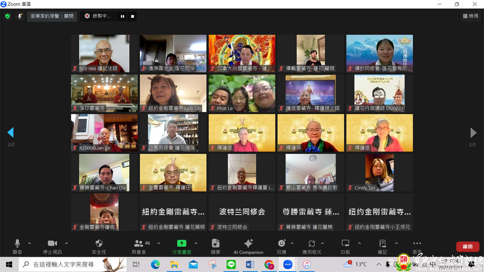
Task: Click the red Leave (離開) button
Action: point(467,246)
